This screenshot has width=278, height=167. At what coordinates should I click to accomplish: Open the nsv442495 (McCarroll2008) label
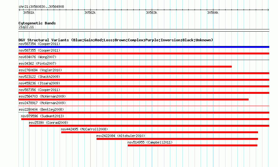point(84,129)
